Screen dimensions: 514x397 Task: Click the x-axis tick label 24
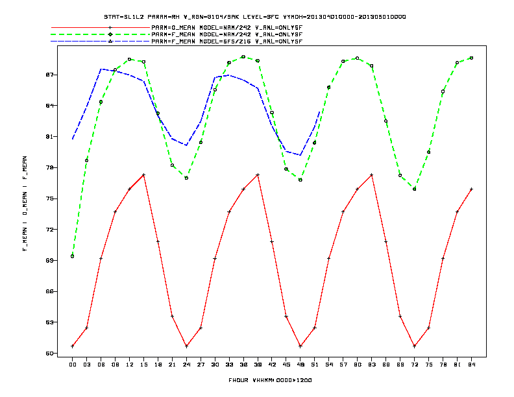[186, 365]
